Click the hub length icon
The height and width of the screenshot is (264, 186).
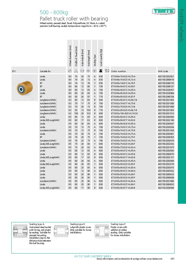pyautogui.click(x=88, y=71)
